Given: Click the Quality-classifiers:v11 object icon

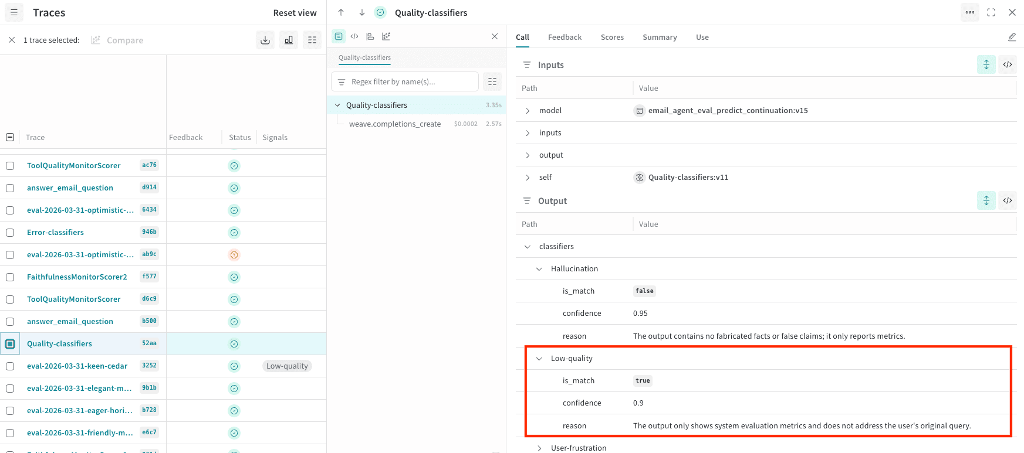Looking at the screenshot, I should 640,177.
